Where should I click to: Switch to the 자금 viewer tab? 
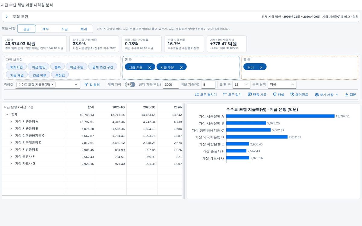click(x=65, y=29)
